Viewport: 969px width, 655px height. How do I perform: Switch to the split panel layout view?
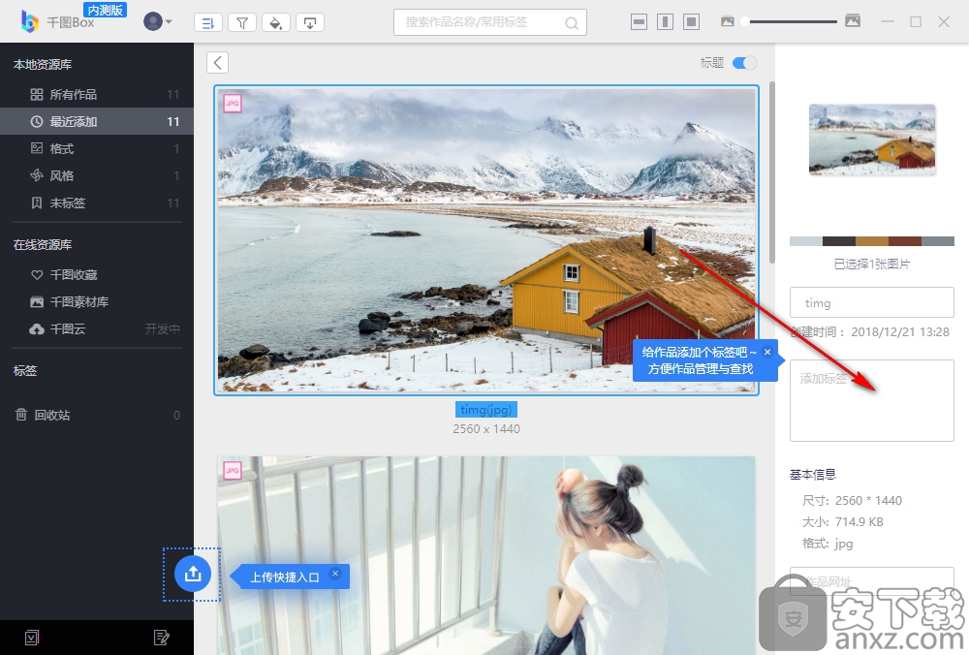(x=665, y=21)
